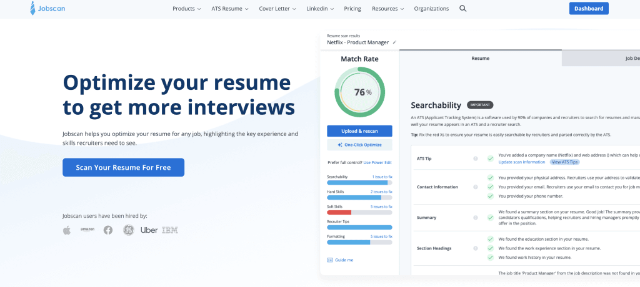The height and width of the screenshot is (287, 640).
Task: Click Soft Skills 5 issues to fix link
Action: [x=381, y=207]
